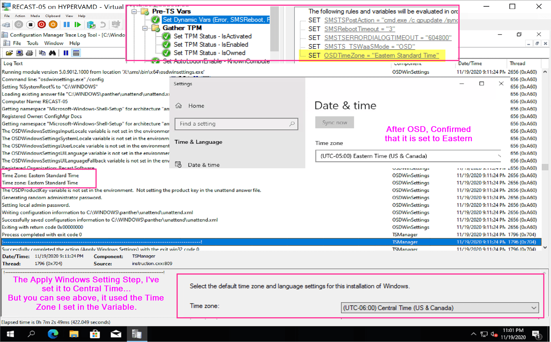This screenshot has height=342, width=551.
Task: Open the Clipboard menu in the VM window
Action: (x=53, y=16)
